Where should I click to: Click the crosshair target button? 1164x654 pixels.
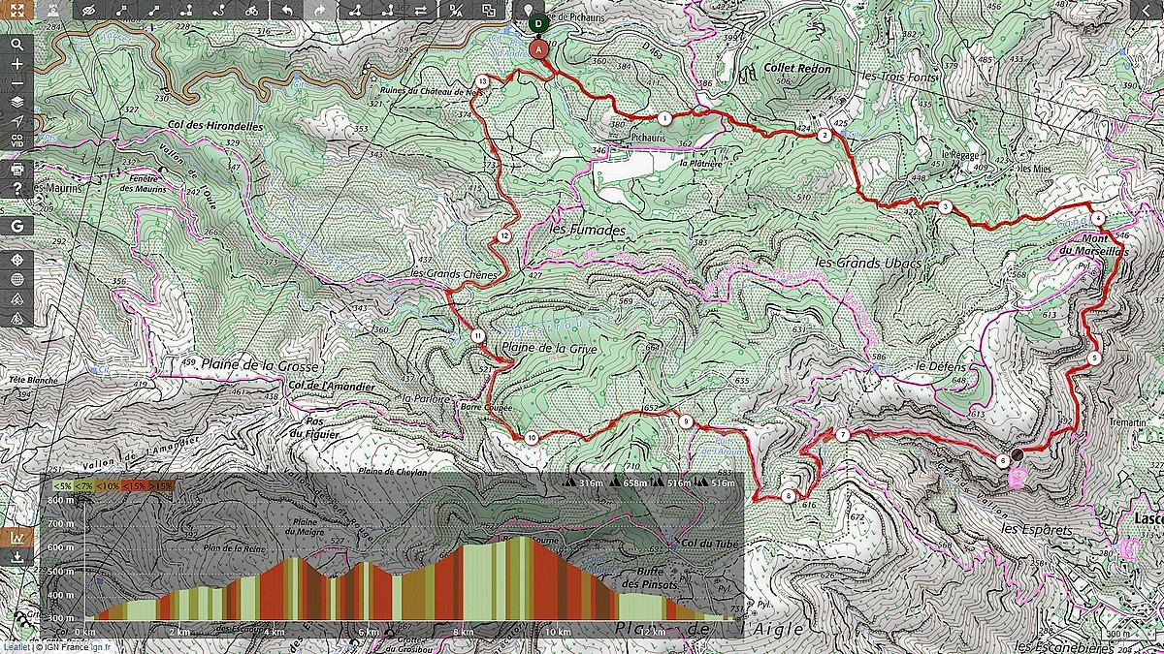(x=17, y=261)
